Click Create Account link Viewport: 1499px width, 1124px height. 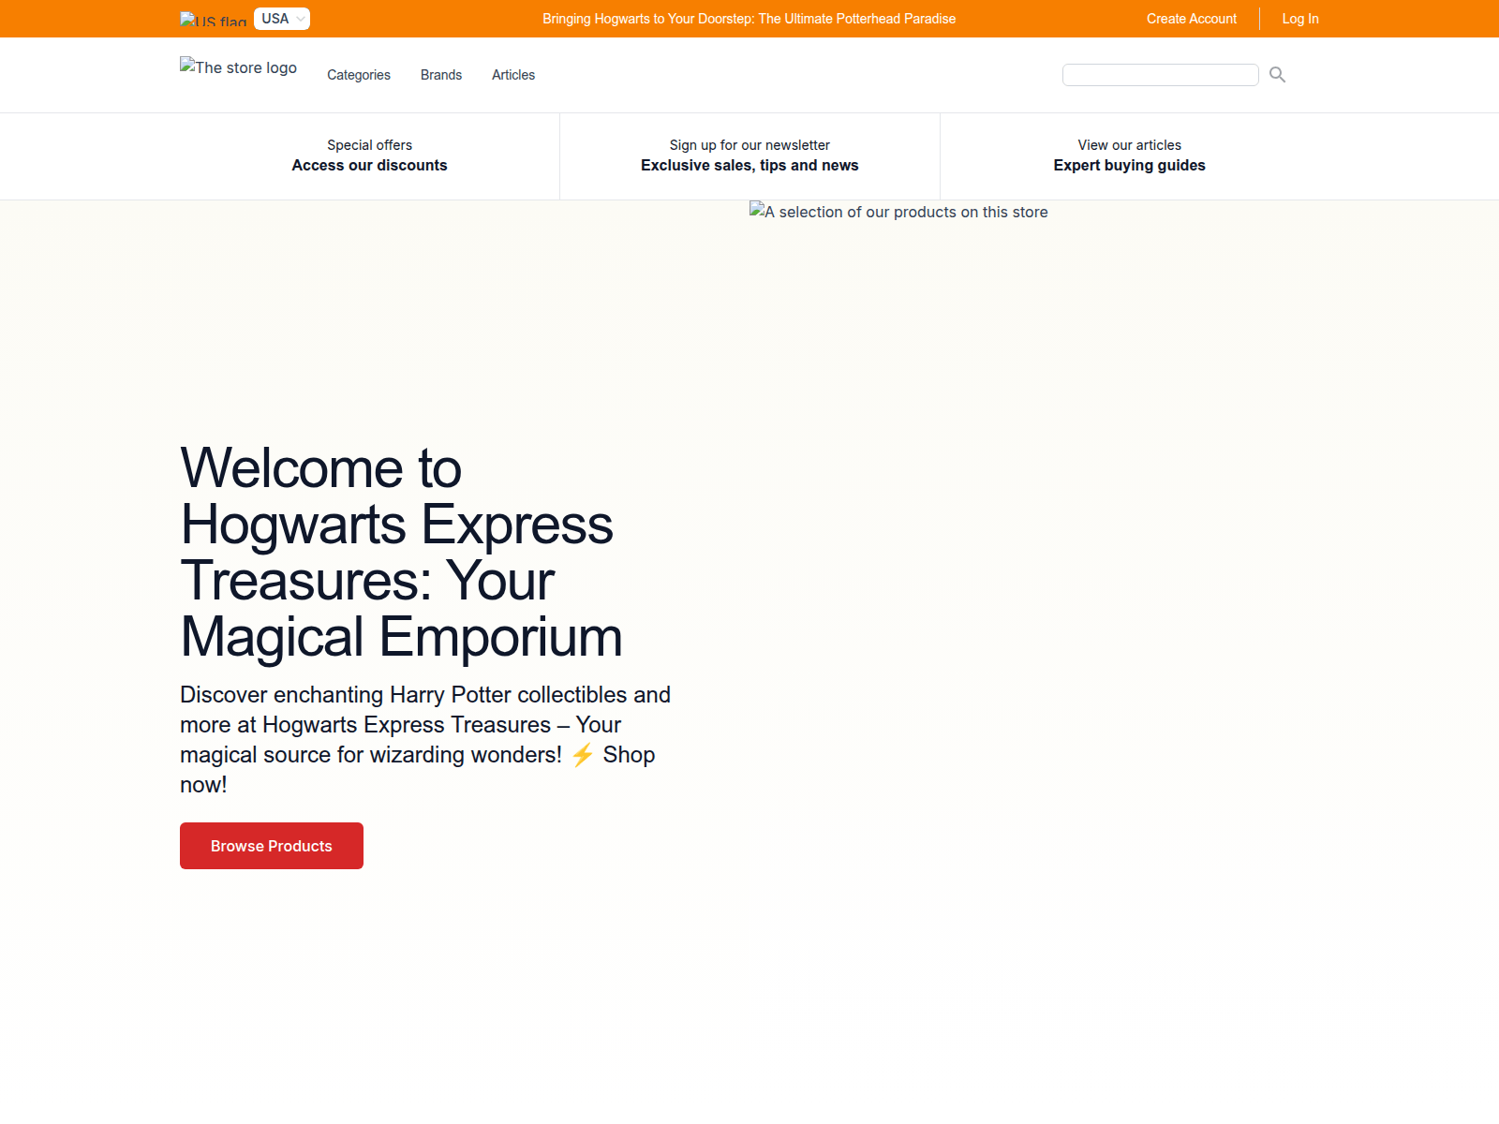[1191, 19]
